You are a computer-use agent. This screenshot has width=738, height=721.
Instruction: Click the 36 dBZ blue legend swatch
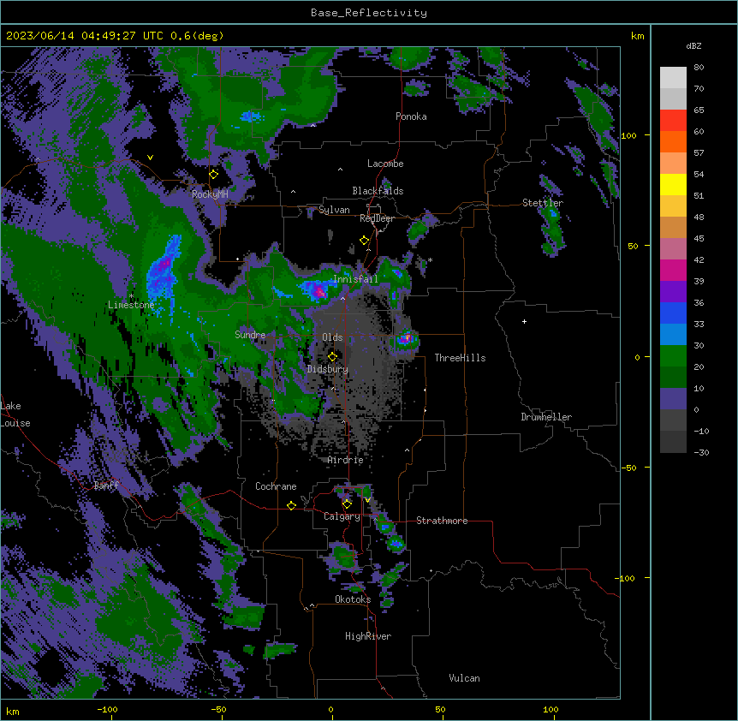click(674, 313)
